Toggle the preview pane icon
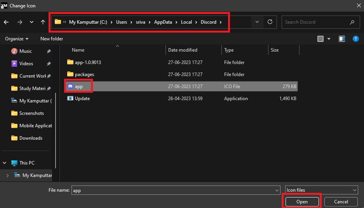This screenshot has width=364, height=208. [x=341, y=39]
